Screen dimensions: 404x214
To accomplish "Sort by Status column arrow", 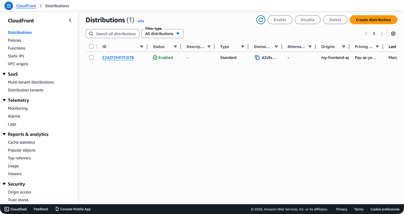I will click(x=175, y=47).
